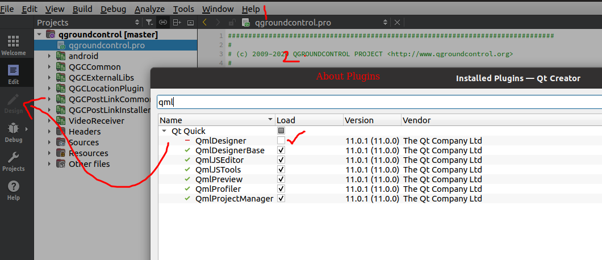602x260 pixels.
Task: Select the Sources folder icon
Action: (x=61, y=142)
